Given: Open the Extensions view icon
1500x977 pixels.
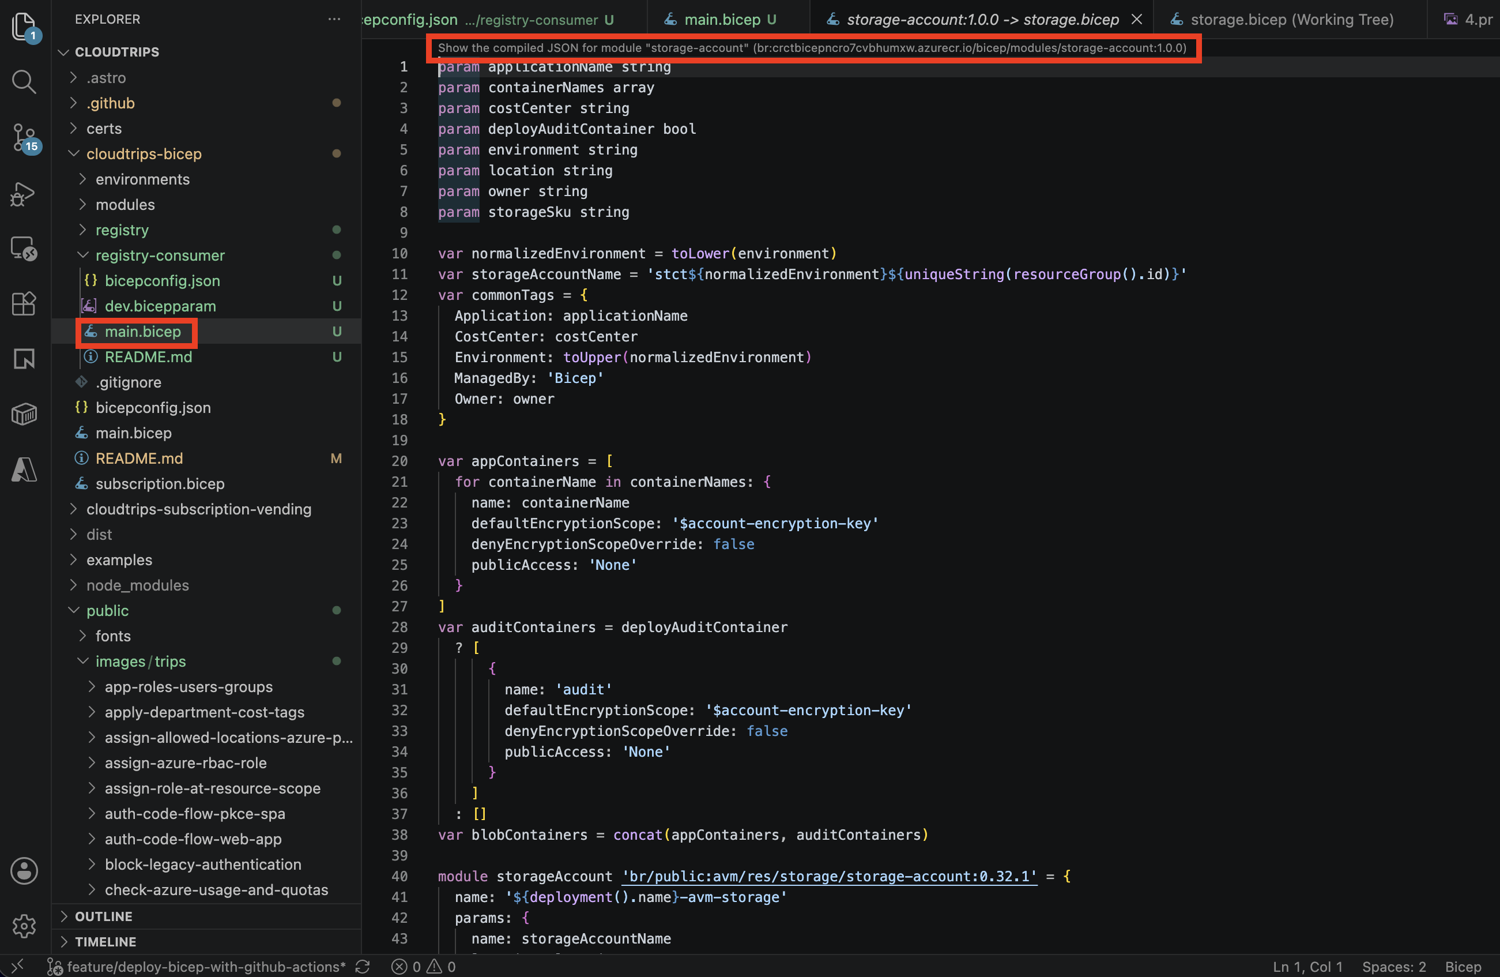Looking at the screenshot, I should click(x=24, y=304).
